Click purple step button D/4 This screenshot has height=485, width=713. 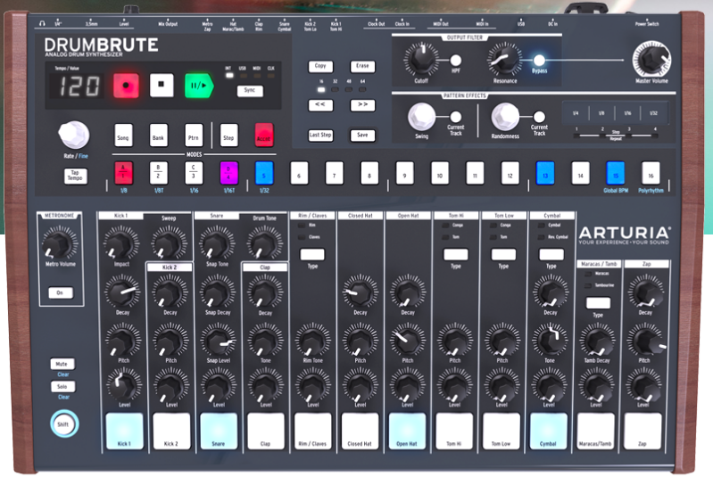[x=228, y=173]
